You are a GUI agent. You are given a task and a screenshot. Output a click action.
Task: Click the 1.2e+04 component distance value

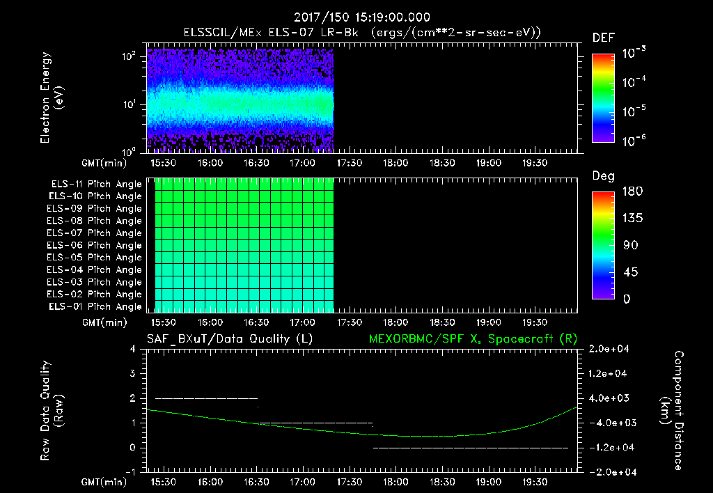[609, 373]
